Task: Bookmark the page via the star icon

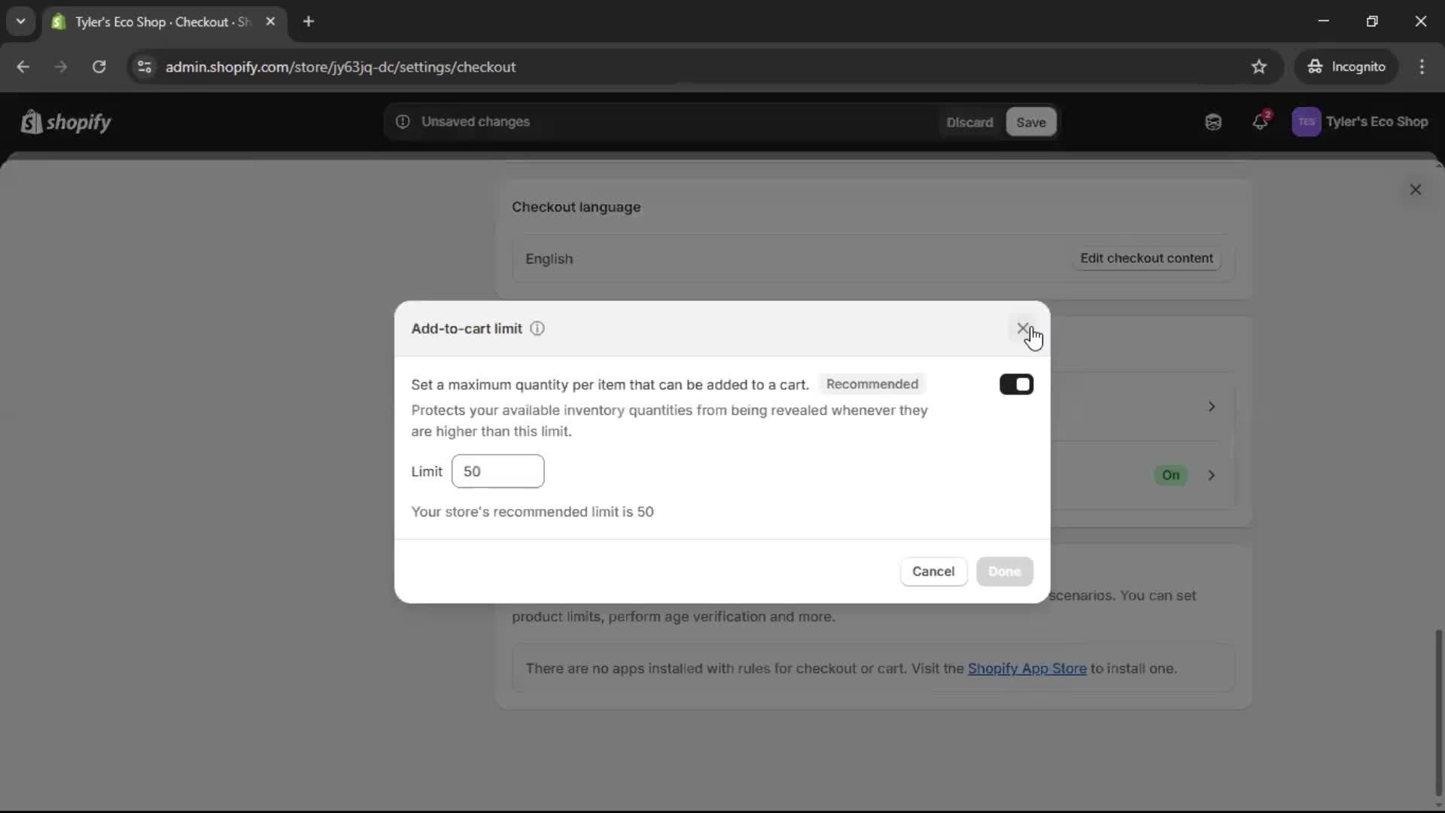Action: (1259, 66)
